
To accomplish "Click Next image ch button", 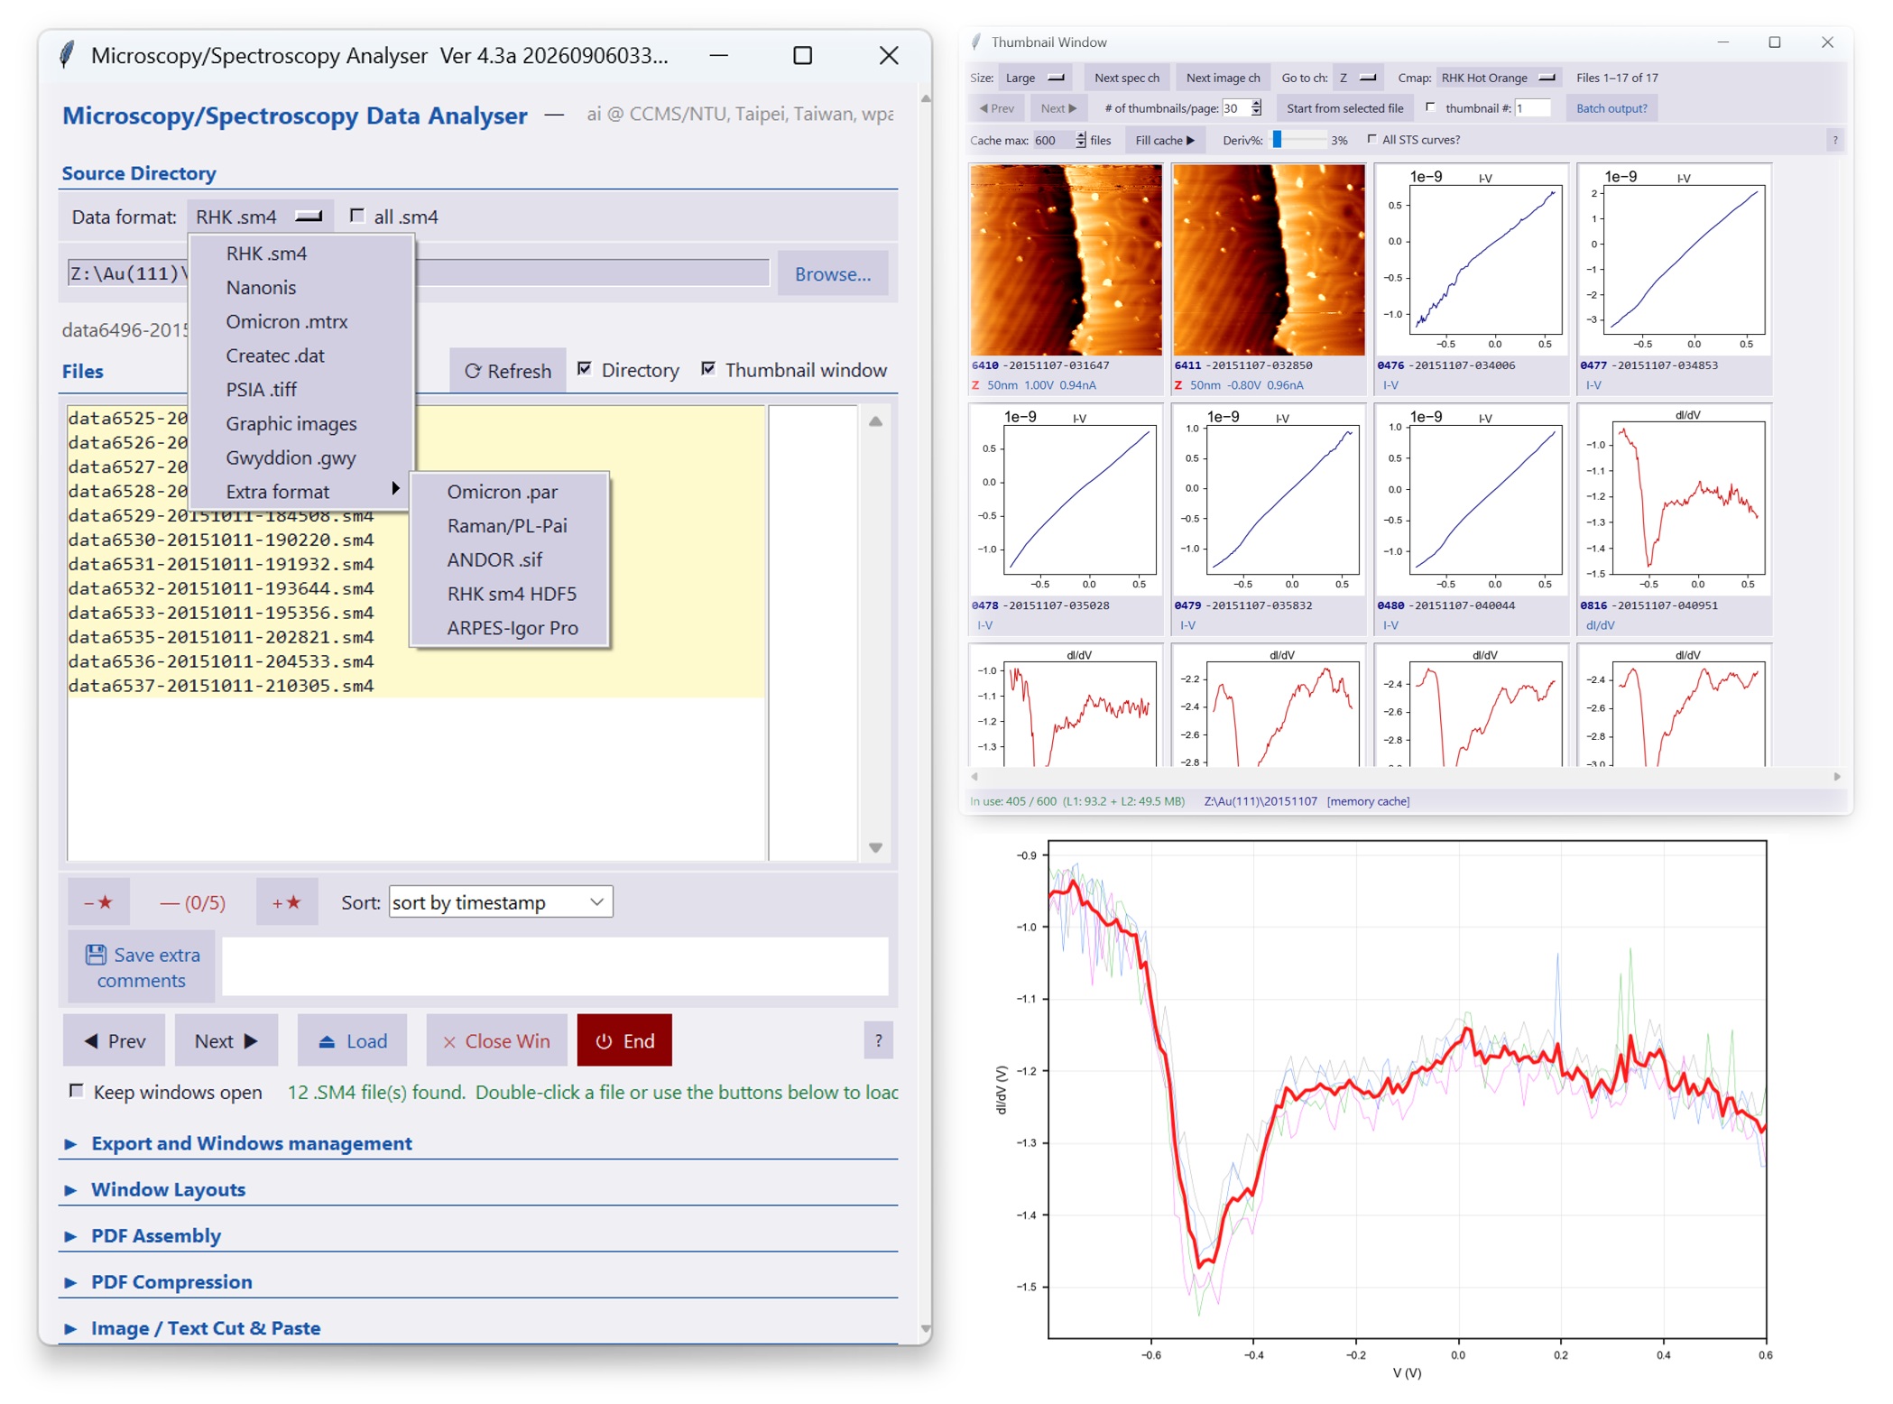I will 1223,78.
